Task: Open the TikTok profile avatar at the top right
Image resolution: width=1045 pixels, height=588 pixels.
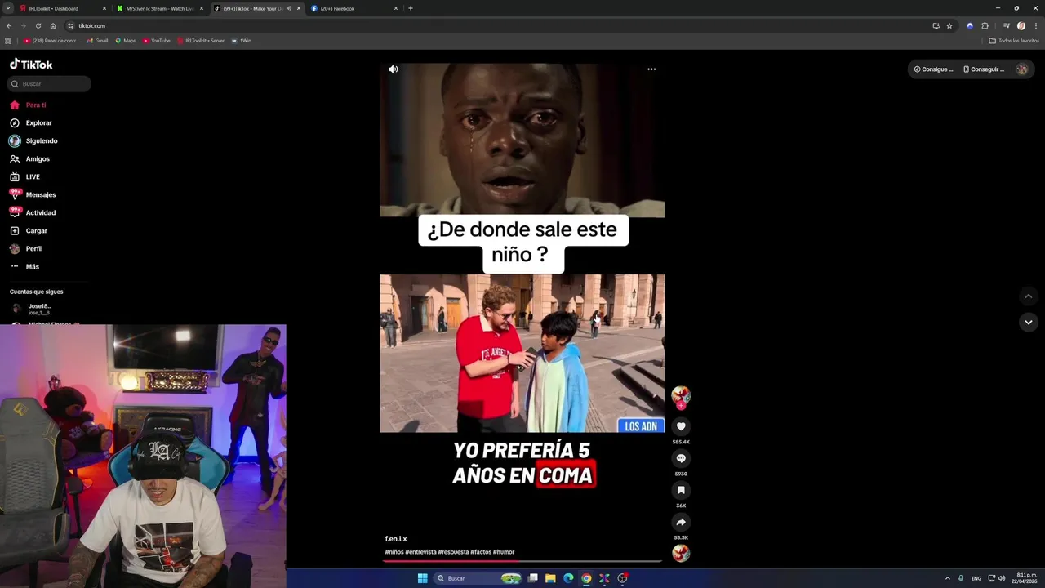Action: 1021,69
